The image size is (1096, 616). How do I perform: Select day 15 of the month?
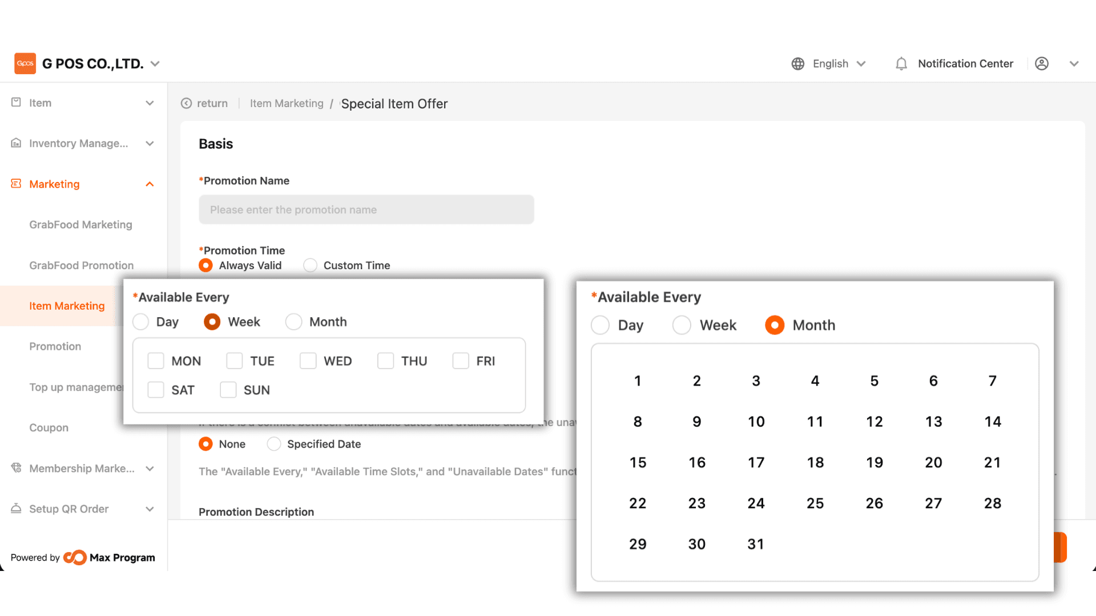(638, 462)
